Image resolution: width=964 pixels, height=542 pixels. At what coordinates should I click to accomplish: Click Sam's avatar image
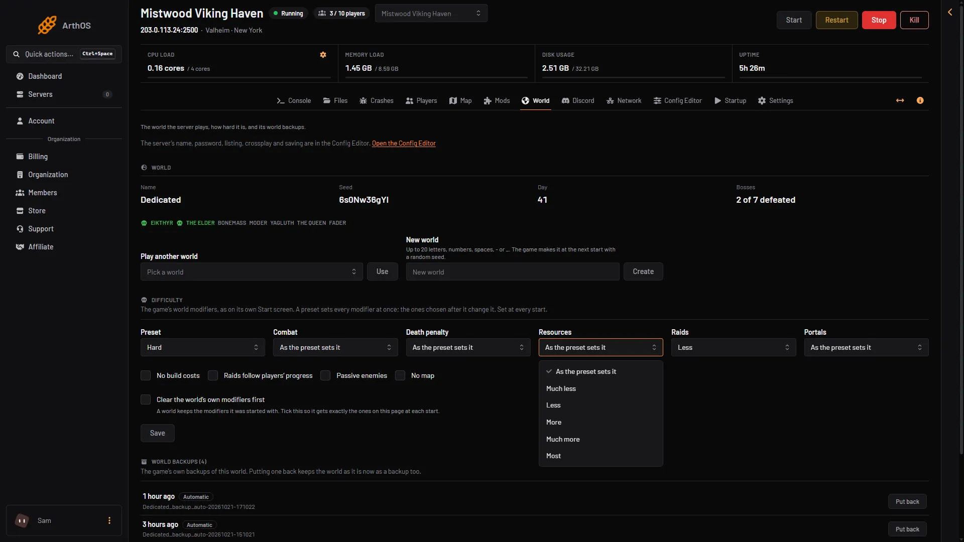click(22, 520)
